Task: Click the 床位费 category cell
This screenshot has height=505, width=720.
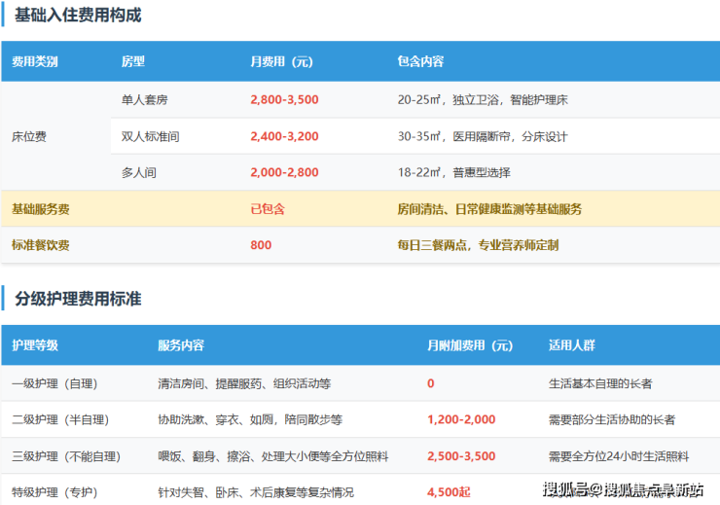Action: (x=28, y=136)
